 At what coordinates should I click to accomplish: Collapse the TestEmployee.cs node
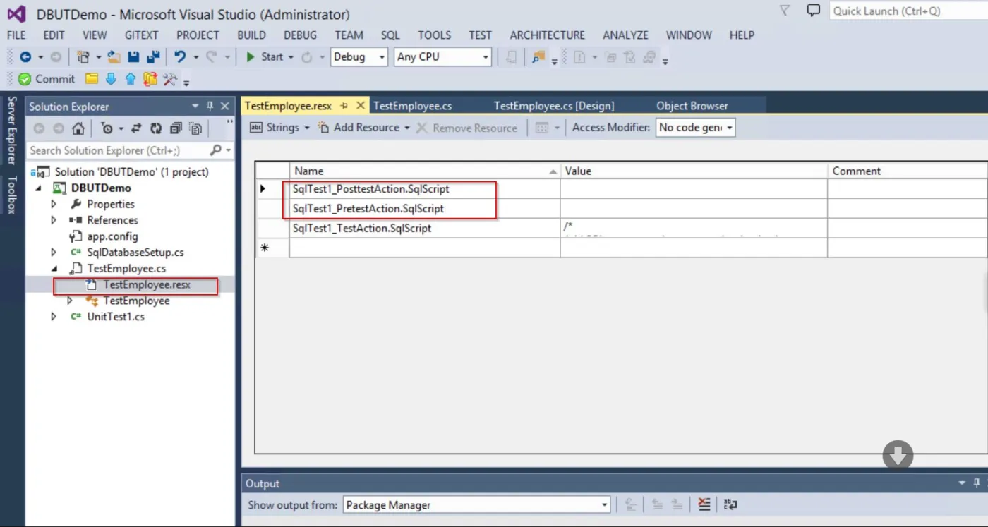tap(54, 269)
